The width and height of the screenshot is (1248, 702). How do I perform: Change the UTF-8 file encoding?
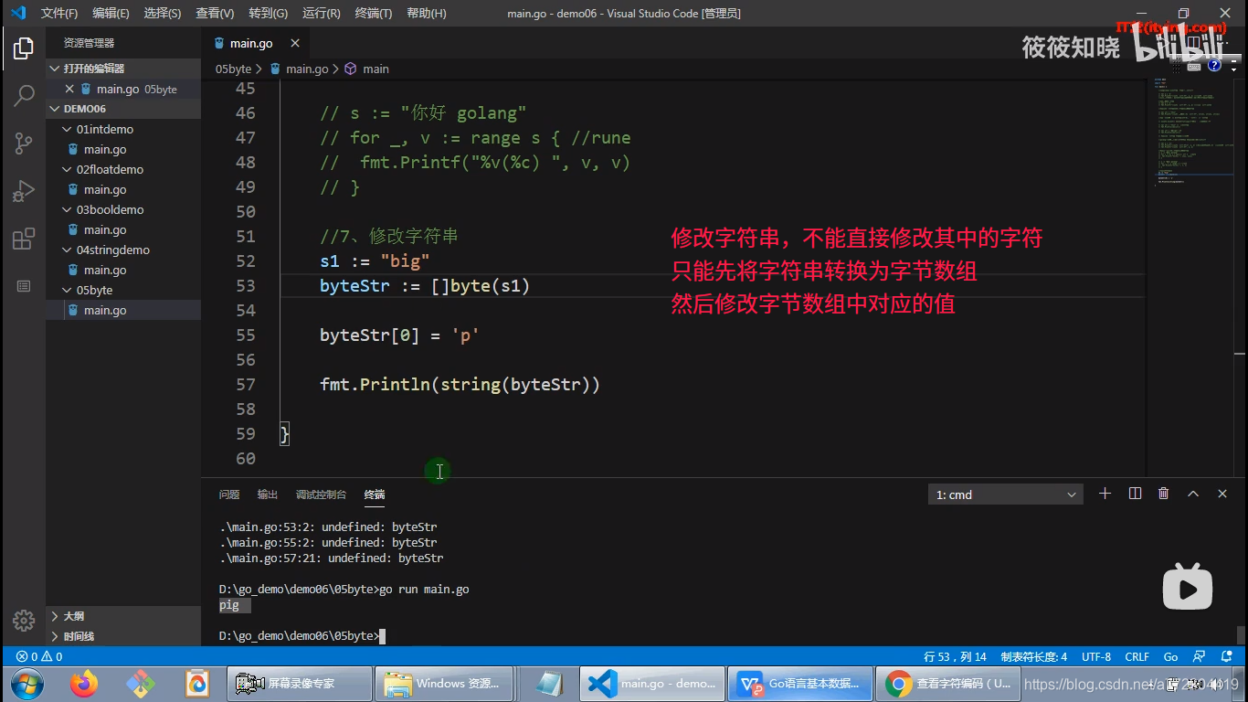coord(1096,656)
